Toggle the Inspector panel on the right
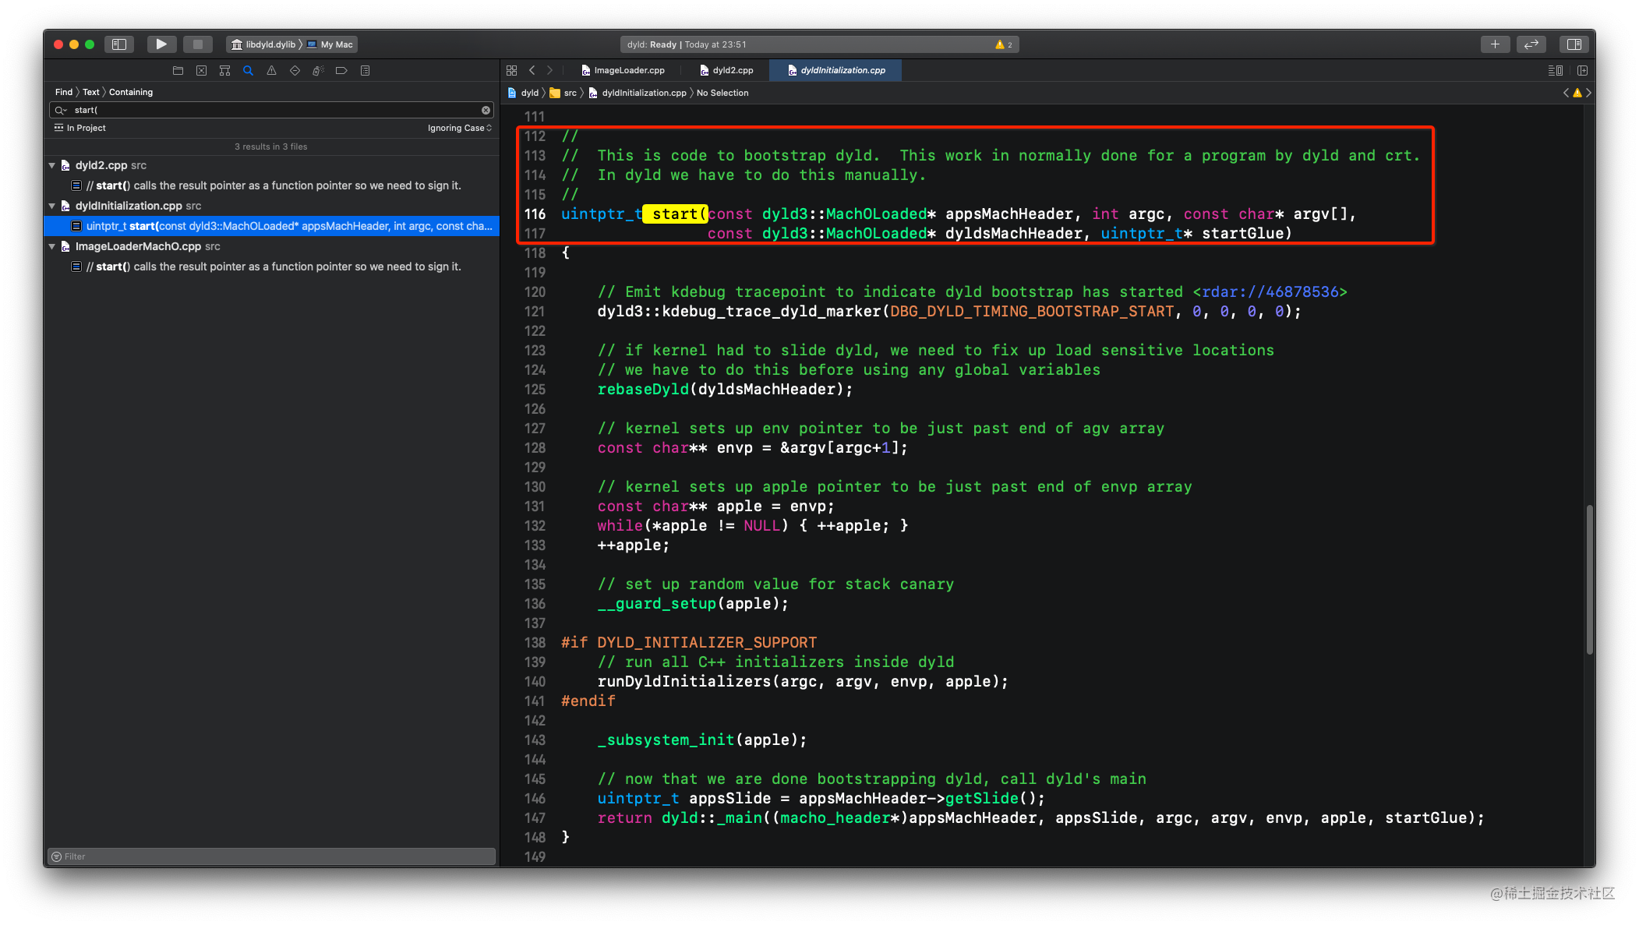The image size is (1639, 925). tap(1574, 44)
